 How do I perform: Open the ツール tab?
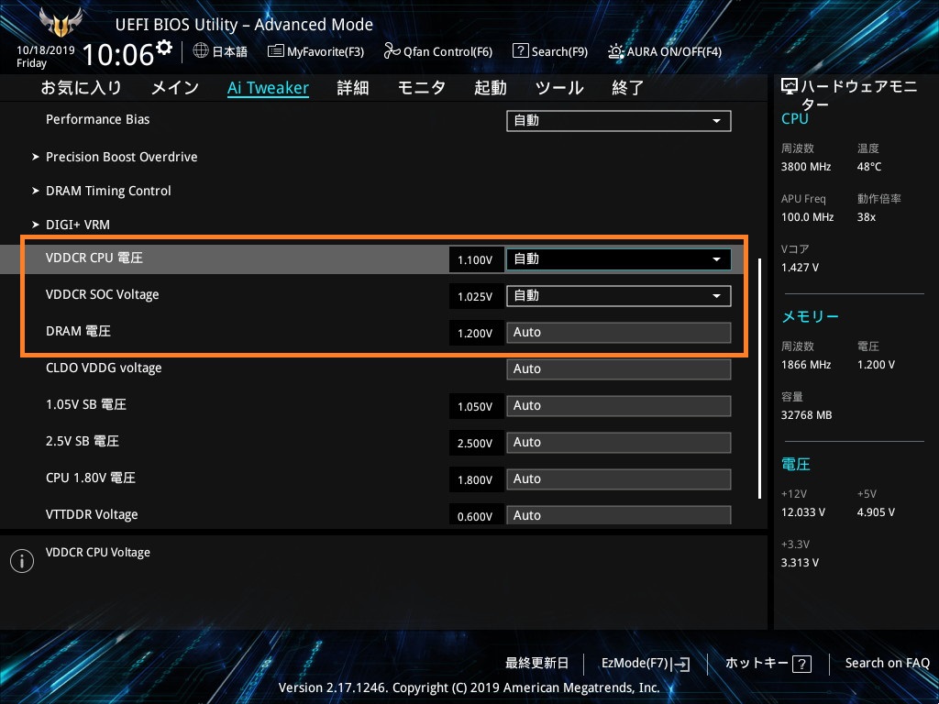click(x=559, y=88)
